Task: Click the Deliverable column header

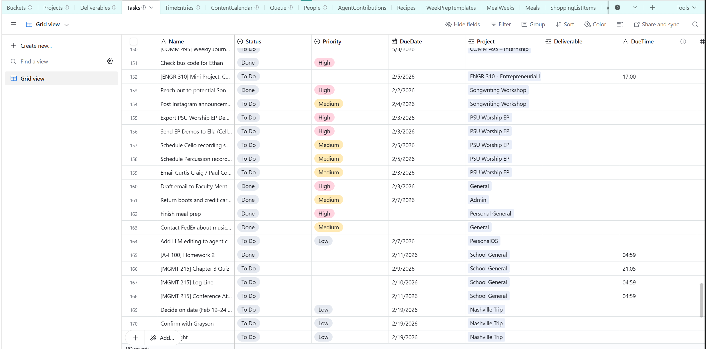Action: tap(581, 41)
